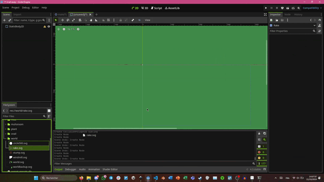This screenshot has width=324, height=182.
Task: Toggle distraction-free mode
Action: (x=265, y=15)
